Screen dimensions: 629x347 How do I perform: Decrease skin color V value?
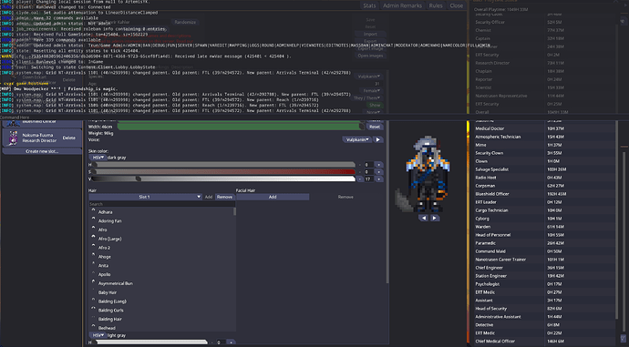360,179
